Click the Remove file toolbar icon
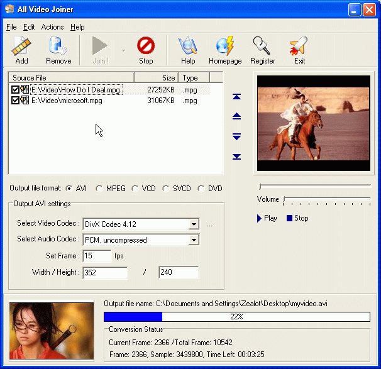The image size is (381, 369). click(x=58, y=45)
